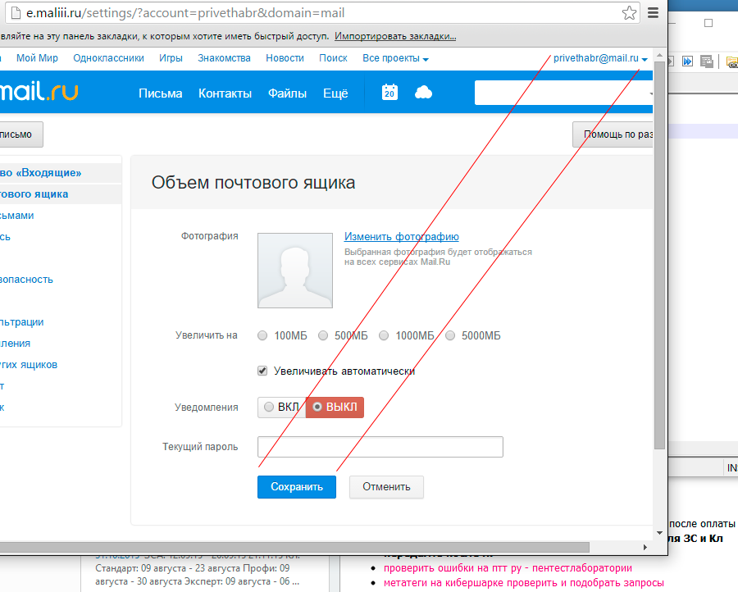Viewport: 738px width, 592px height.
Task: Open the …льтрации sidebar item
Action: 21,322
